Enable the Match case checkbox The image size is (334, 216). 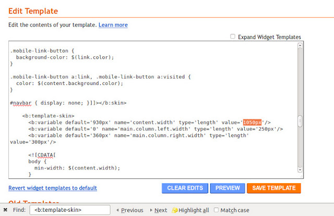point(217,210)
